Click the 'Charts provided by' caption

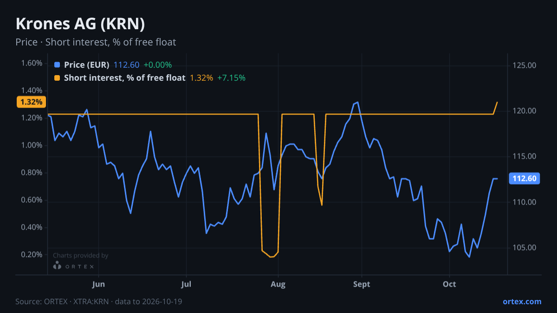pos(80,256)
